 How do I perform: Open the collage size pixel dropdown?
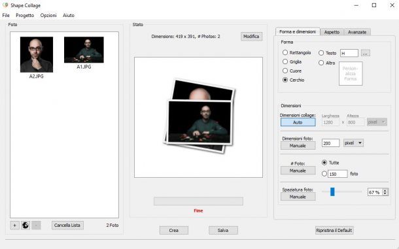(377, 122)
